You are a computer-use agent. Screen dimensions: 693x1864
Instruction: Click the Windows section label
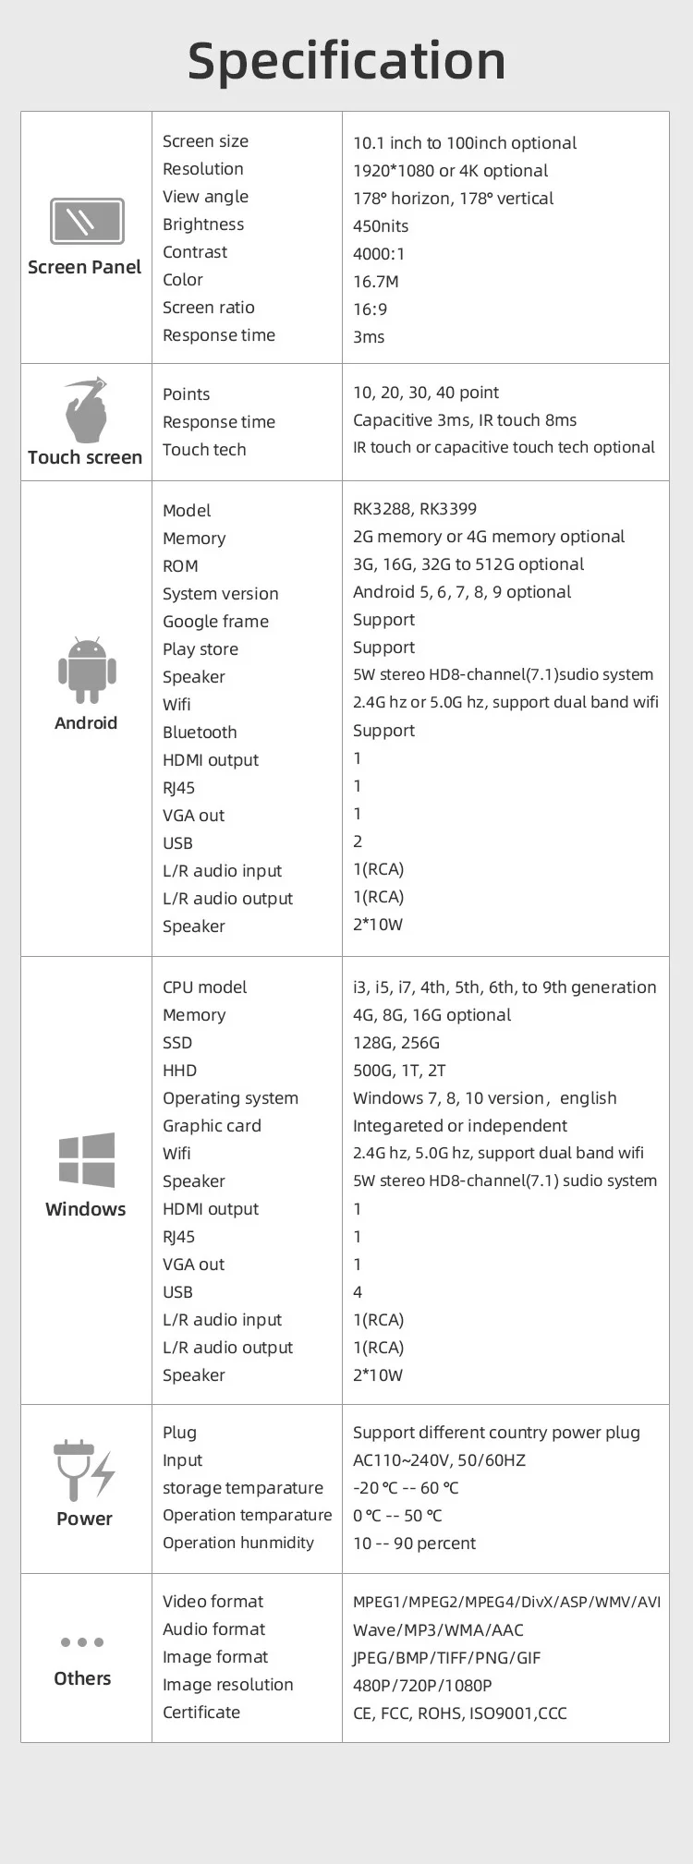pos(86,1209)
